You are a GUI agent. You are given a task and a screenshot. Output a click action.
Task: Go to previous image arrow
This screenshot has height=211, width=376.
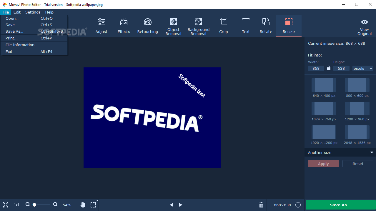pos(172,205)
